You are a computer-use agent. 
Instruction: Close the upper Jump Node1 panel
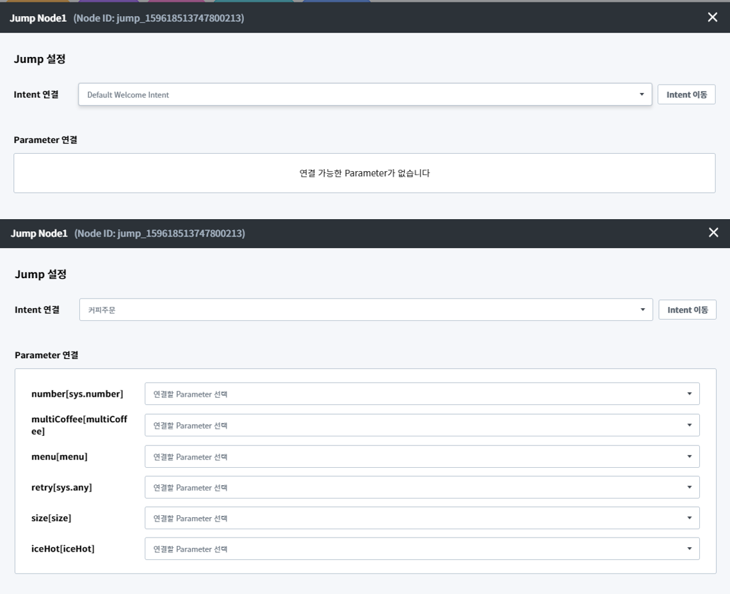tap(712, 17)
